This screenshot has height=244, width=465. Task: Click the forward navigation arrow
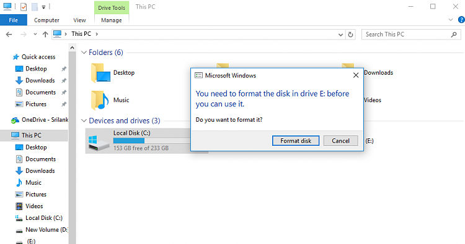[x=23, y=34]
